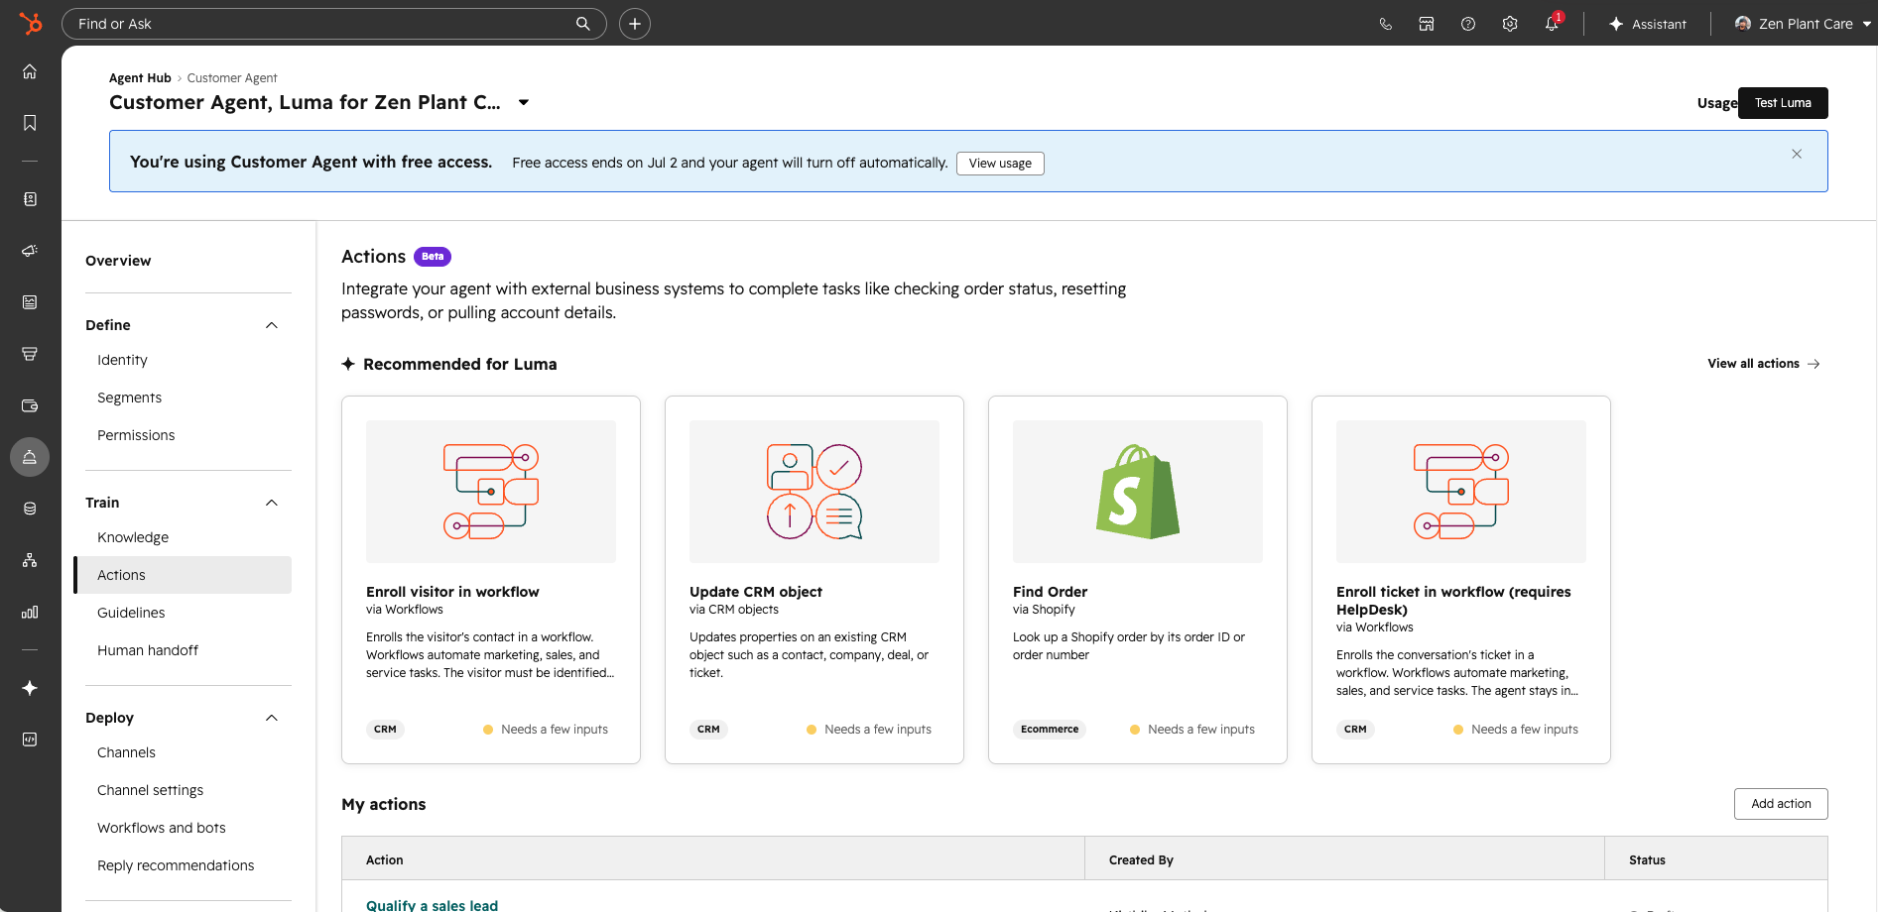Click the search magnifier icon
The height and width of the screenshot is (912, 1878).
[583, 24]
